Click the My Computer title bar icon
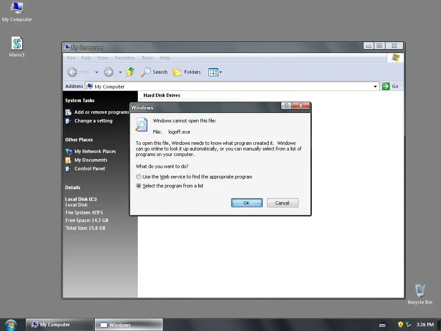441x331 pixels. click(67, 47)
